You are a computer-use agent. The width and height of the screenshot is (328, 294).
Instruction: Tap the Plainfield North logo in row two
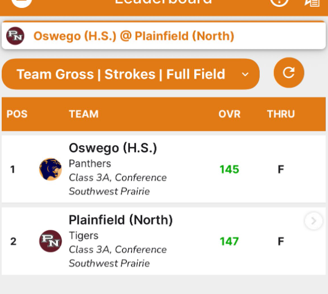click(x=51, y=241)
